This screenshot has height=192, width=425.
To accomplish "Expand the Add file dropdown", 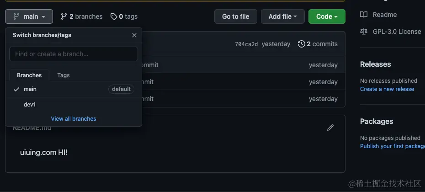I will pyautogui.click(x=282, y=16).
